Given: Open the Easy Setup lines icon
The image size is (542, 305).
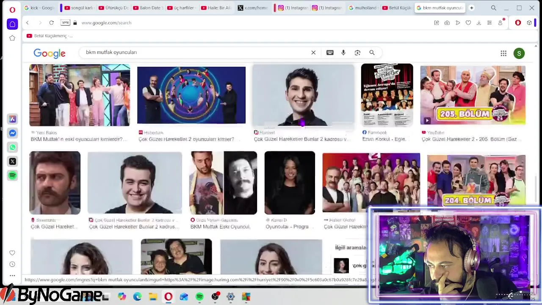Looking at the screenshot, I should [x=489, y=22].
